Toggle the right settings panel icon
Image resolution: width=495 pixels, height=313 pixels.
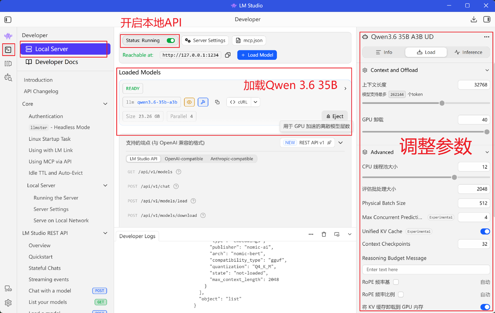coord(487,19)
